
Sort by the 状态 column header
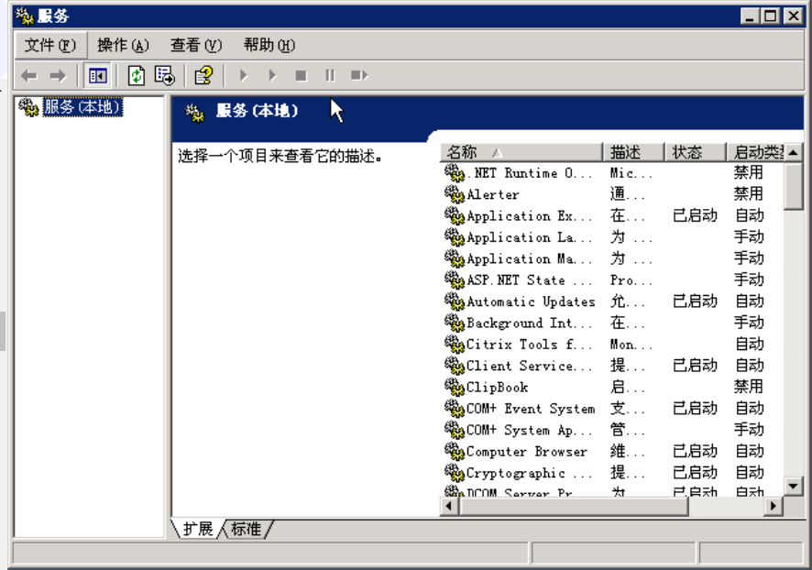(695, 152)
